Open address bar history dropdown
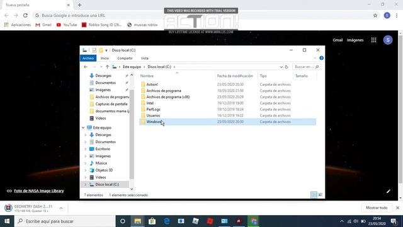Screen dimensions: 403x227 click(281, 67)
